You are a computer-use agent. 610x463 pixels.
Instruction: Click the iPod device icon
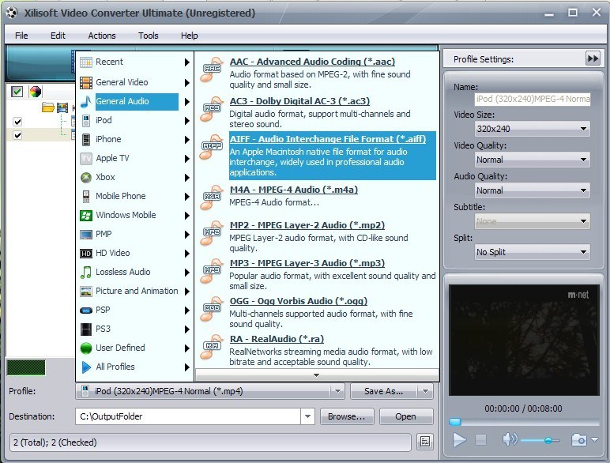[86, 121]
